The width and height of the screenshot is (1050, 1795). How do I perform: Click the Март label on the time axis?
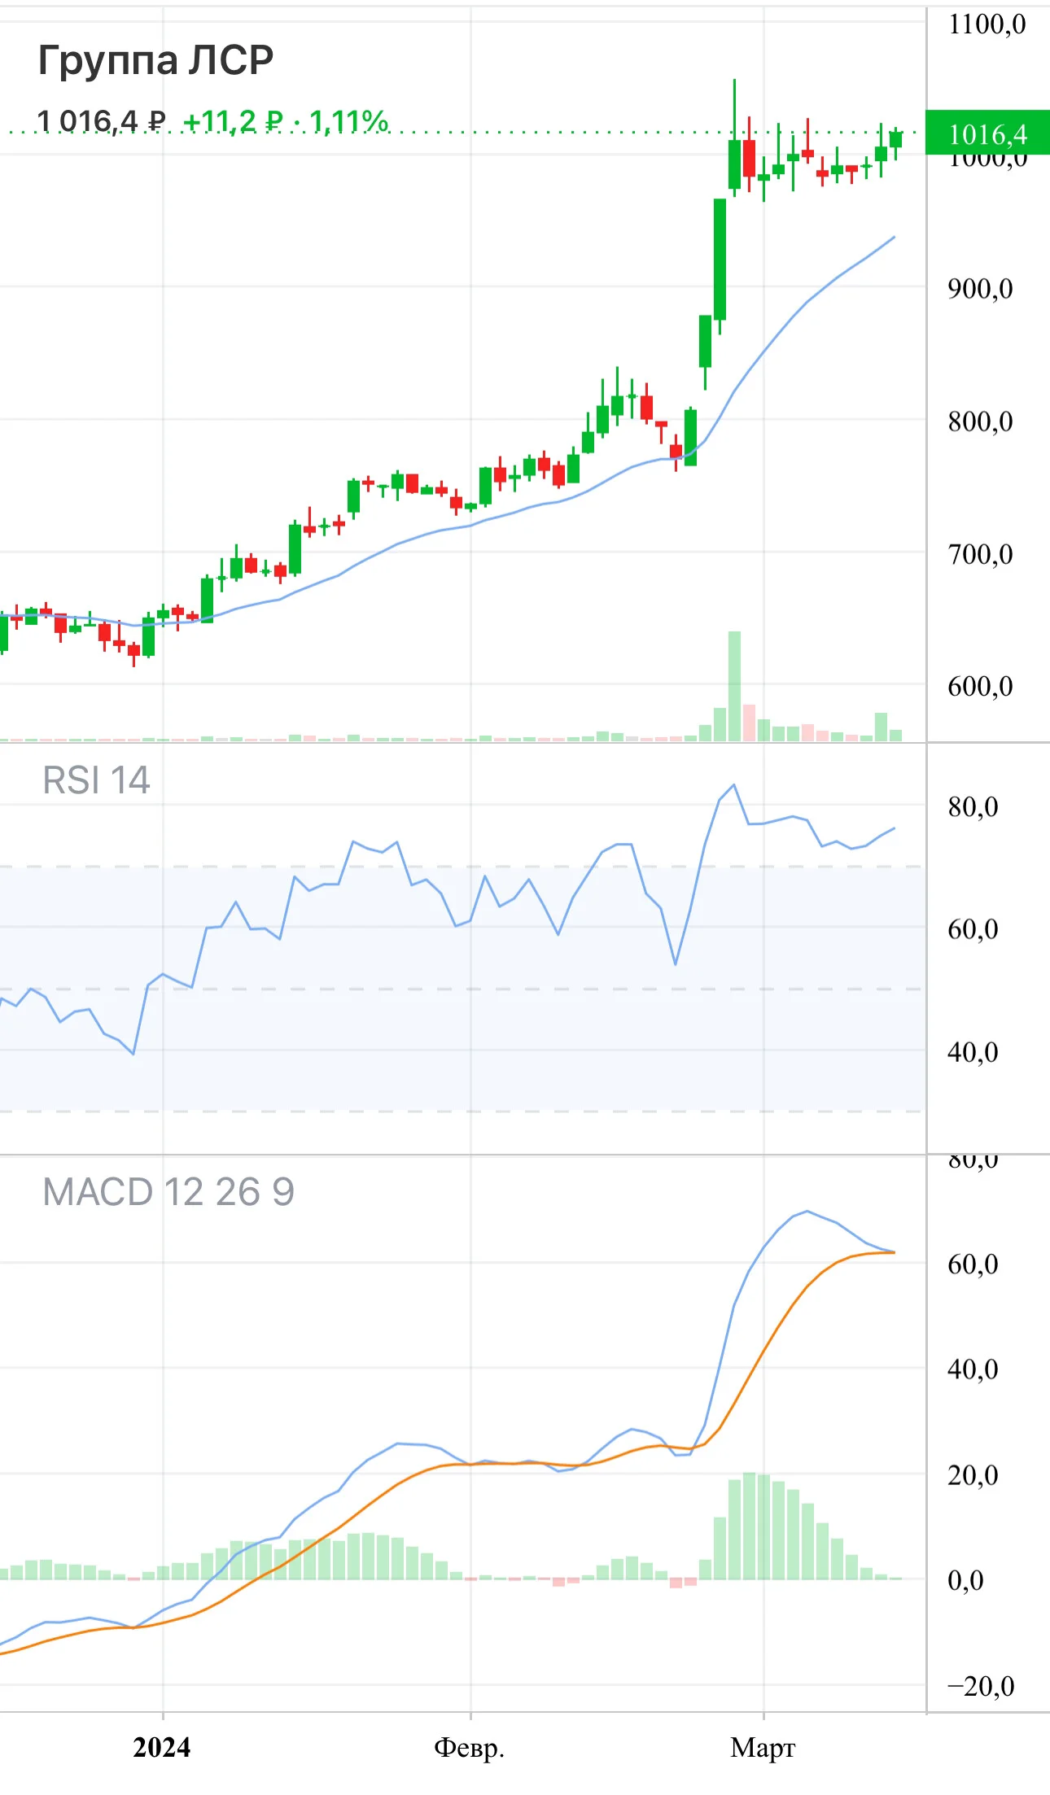(763, 1747)
